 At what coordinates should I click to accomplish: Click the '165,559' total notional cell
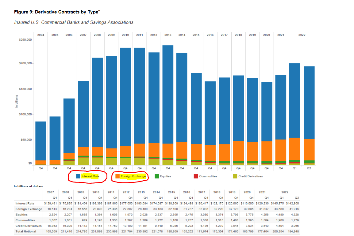pyautogui.click(x=52, y=231)
